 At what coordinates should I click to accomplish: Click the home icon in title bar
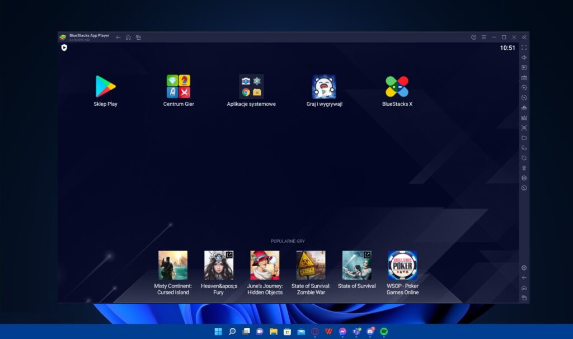(128, 38)
